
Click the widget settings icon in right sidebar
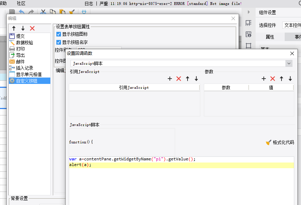click(x=249, y=34)
